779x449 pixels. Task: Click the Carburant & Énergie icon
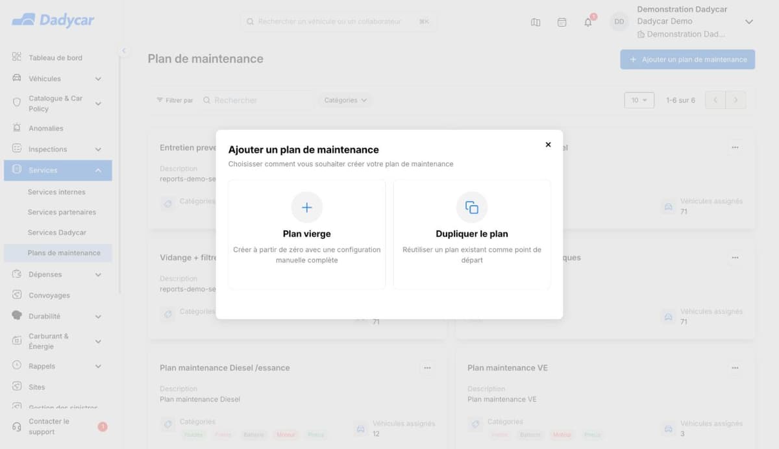[x=17, y=340]
